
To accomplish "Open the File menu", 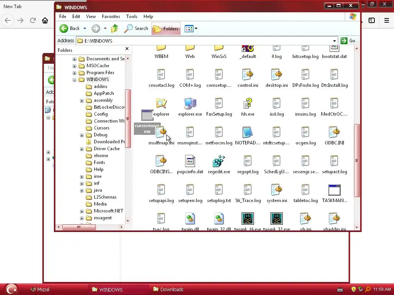I will click(x=63, y=16).
